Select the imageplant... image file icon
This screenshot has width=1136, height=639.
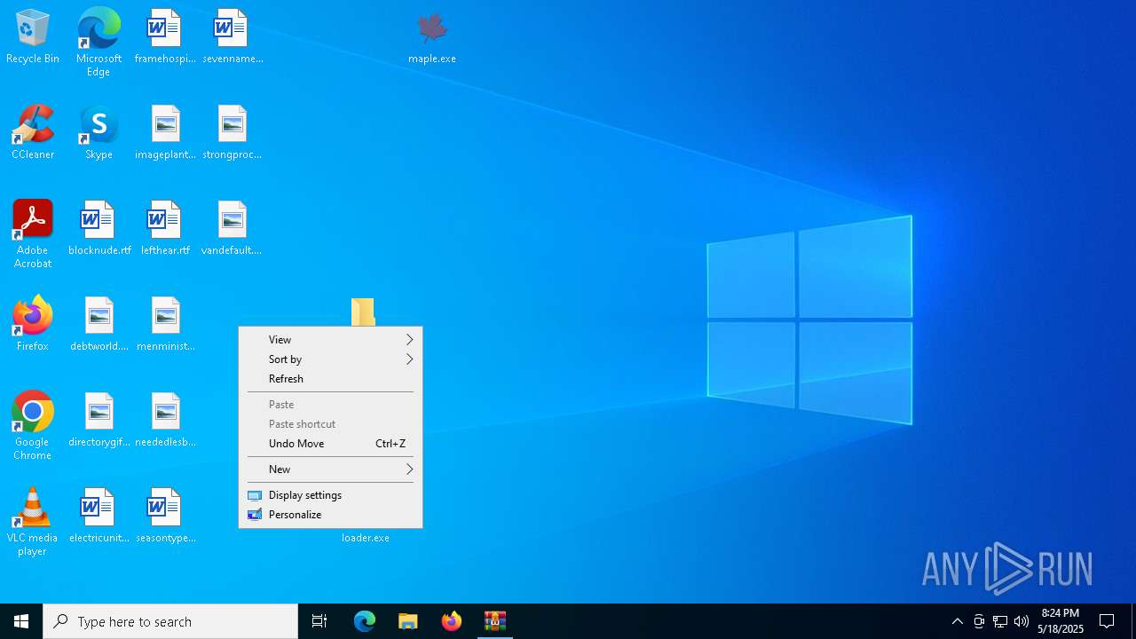[165, 133]
